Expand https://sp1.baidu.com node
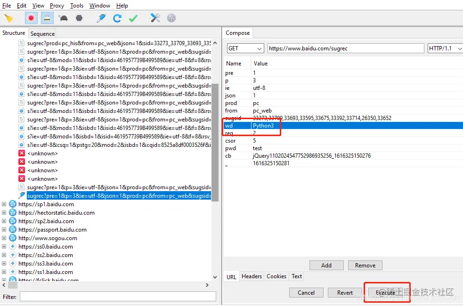 pyautogui.click(x=4, y=204)
